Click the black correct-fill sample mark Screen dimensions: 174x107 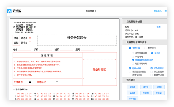(30, 82)
